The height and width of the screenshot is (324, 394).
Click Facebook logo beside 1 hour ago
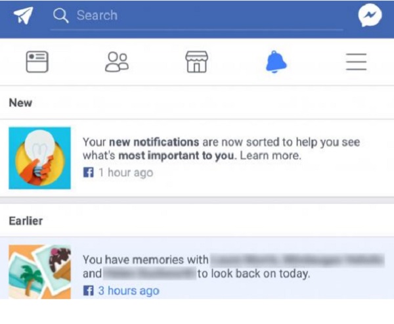(x=88, y=173)
